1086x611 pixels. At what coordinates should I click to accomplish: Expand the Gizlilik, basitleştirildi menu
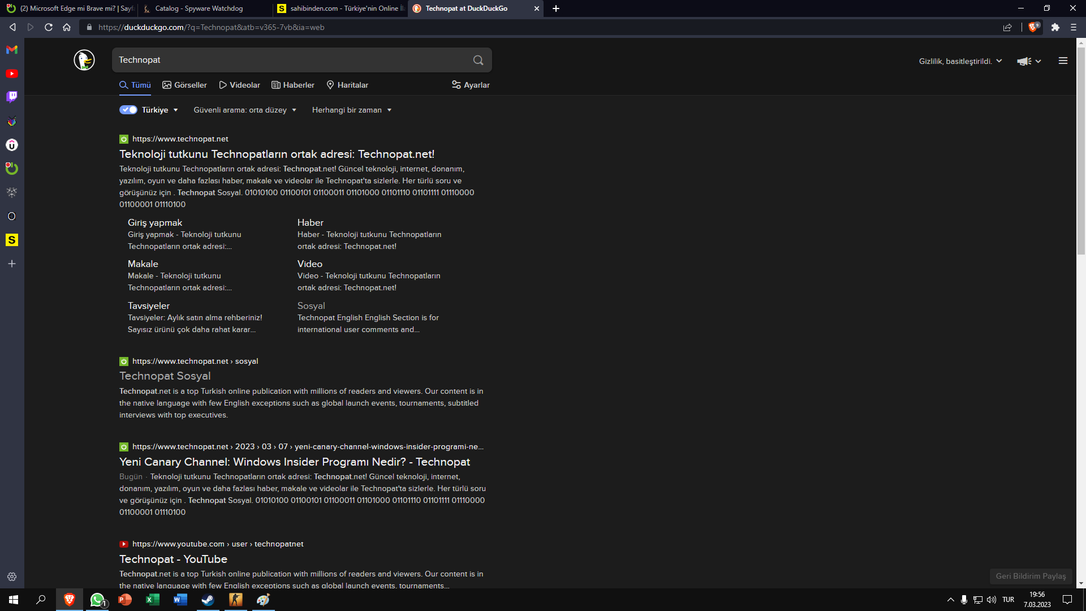[960, 61]
